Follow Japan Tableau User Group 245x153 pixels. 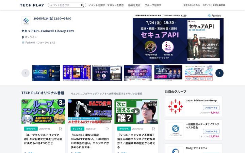(x=211, y=107)
